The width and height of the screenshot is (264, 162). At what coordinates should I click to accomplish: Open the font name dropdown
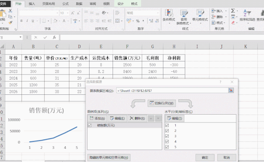[x=57, y=13]
